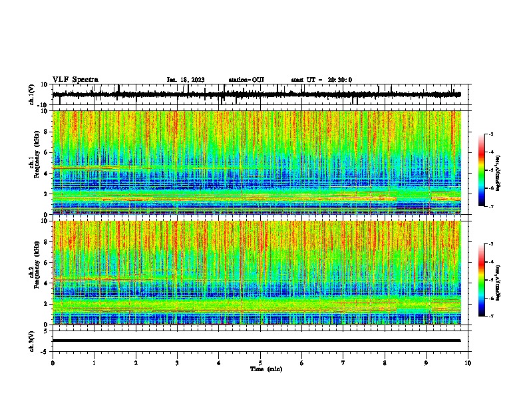The height and width of the screenshot is (407, 527).
Task: Click time axis tick label "3"
Action: (x=177, y=363)
